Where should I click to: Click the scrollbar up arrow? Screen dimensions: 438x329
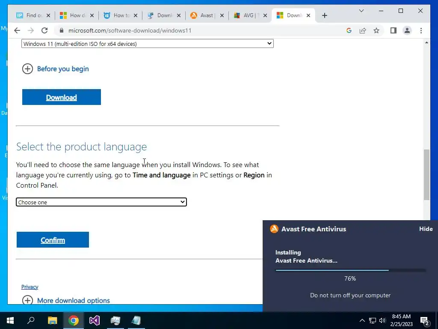tap(426, 42)
